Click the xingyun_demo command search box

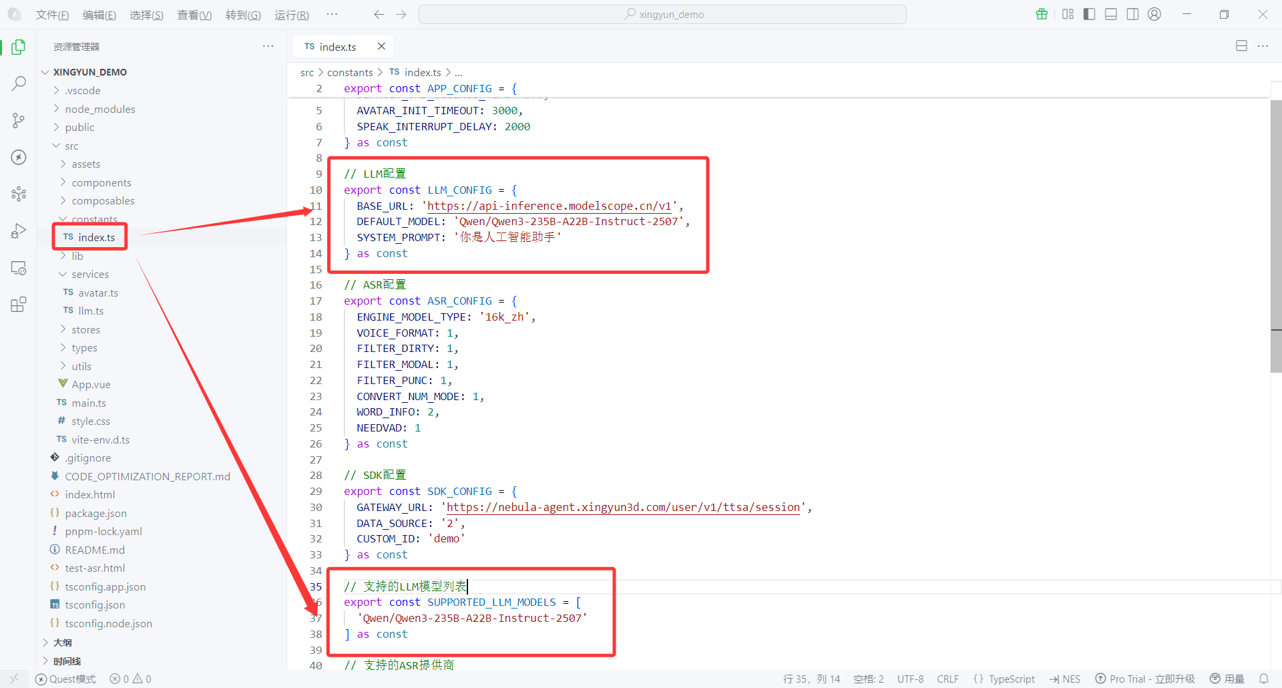pyautogui.click(x=662, y=14)
